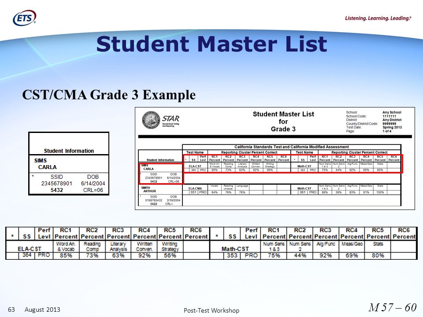Click 69% under Meas/Geo
The image size is (423, 317).
coord(352,255)
